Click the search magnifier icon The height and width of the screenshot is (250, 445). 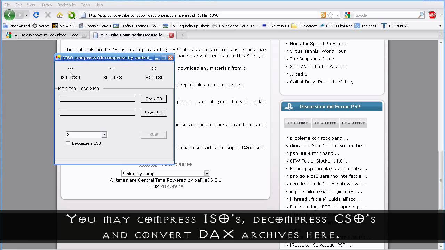[421, 15]
